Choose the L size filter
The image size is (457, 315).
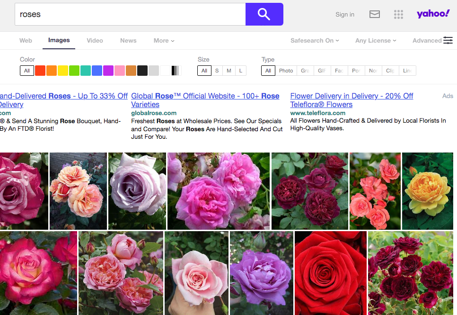240,71
